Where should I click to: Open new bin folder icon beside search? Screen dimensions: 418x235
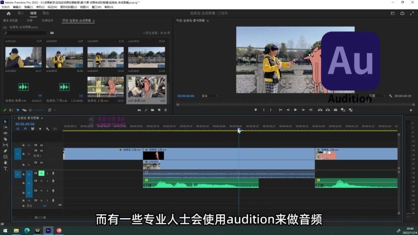[x=52, y=33]
